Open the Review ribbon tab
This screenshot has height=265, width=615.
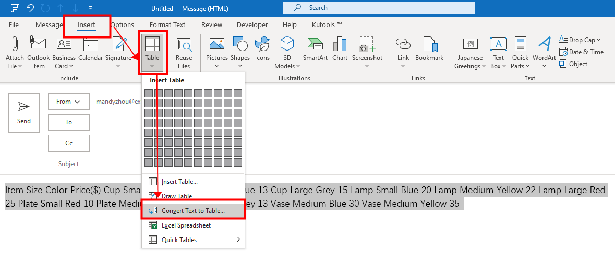[x=211, y=24]
